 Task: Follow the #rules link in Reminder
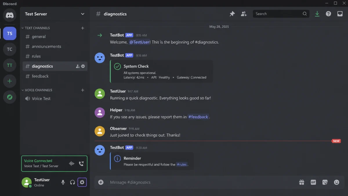(182, 164)
